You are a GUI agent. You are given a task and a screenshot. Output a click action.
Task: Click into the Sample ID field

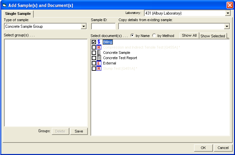(x=103, y=26)
